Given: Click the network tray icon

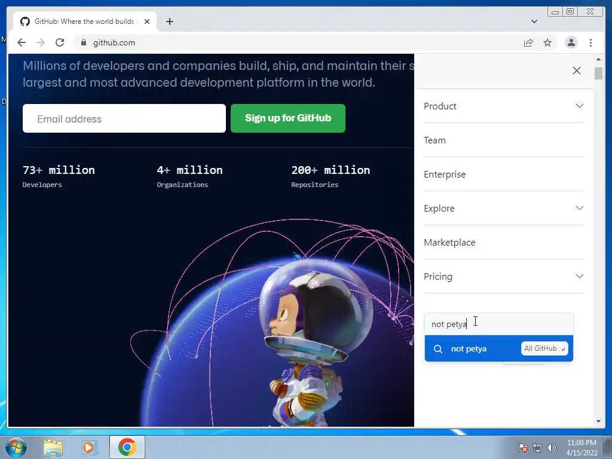Looking at the screenshot, I should click(x=537, y=448).
